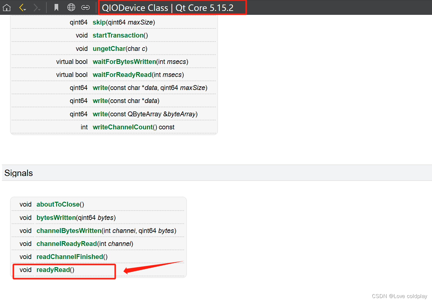Navigate forward to the next help page
432x302 pixels.
click(x=37, y=8)
